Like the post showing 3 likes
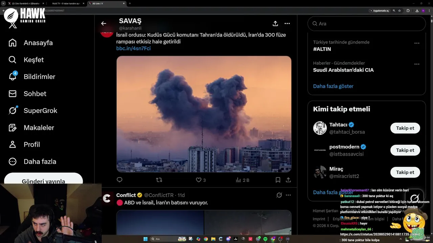 [x=201, y=180]
